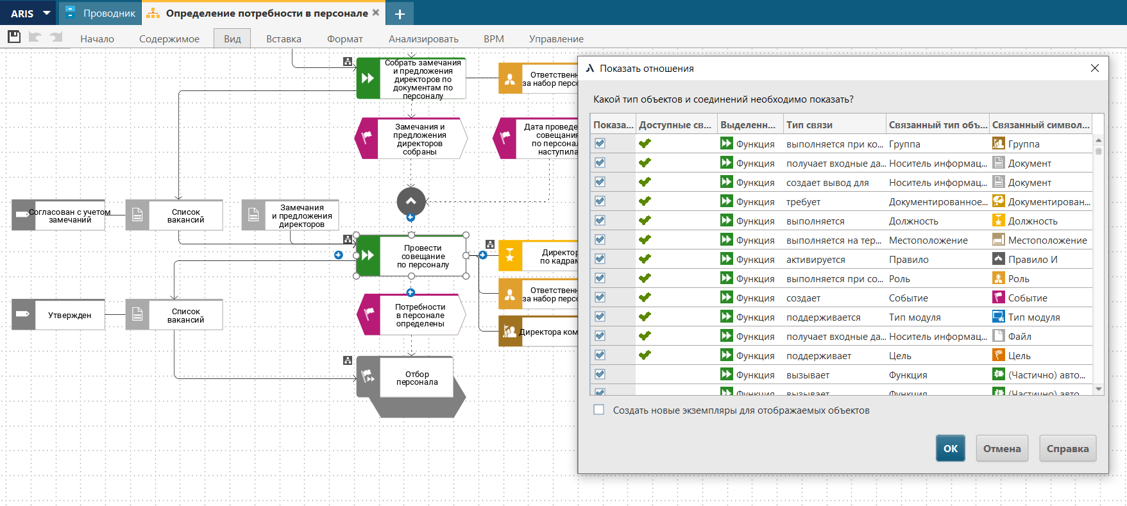1127x506 pixels.
Task: Uncheck the show checkbox in the Группа row
Action: (600, 144)
